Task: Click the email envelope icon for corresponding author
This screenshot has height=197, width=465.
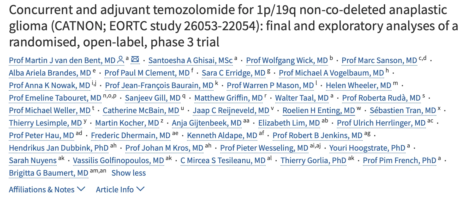Action: tap(135, 59)
